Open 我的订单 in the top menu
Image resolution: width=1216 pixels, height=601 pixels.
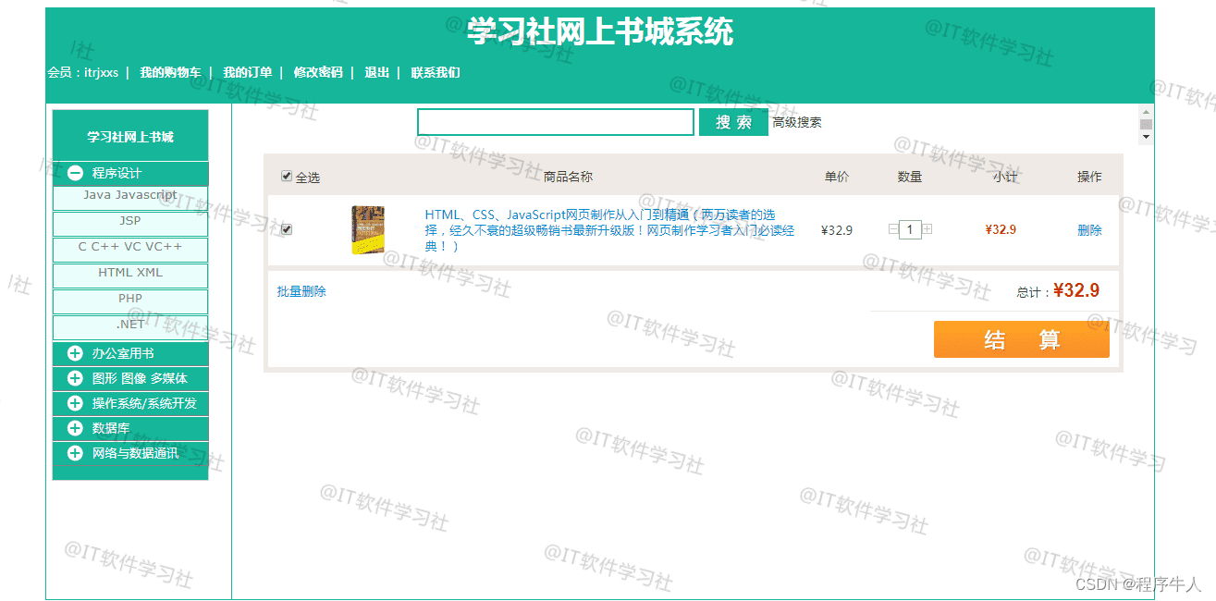247,72
